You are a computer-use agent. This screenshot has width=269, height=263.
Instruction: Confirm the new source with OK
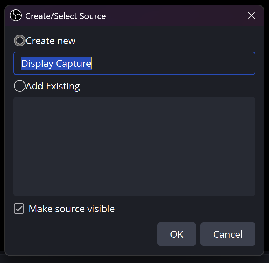tap(177, 234)
